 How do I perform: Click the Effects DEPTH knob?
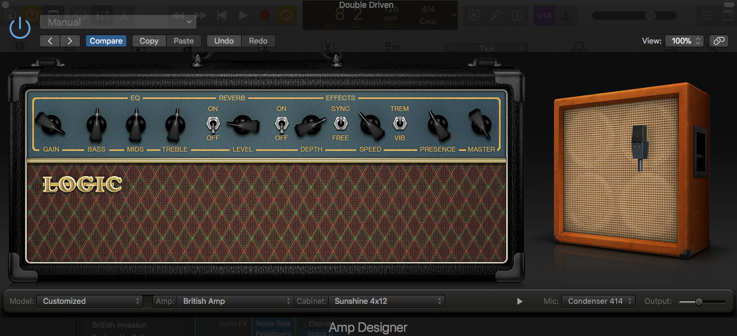pyautogui.click(x=312, y=125)
